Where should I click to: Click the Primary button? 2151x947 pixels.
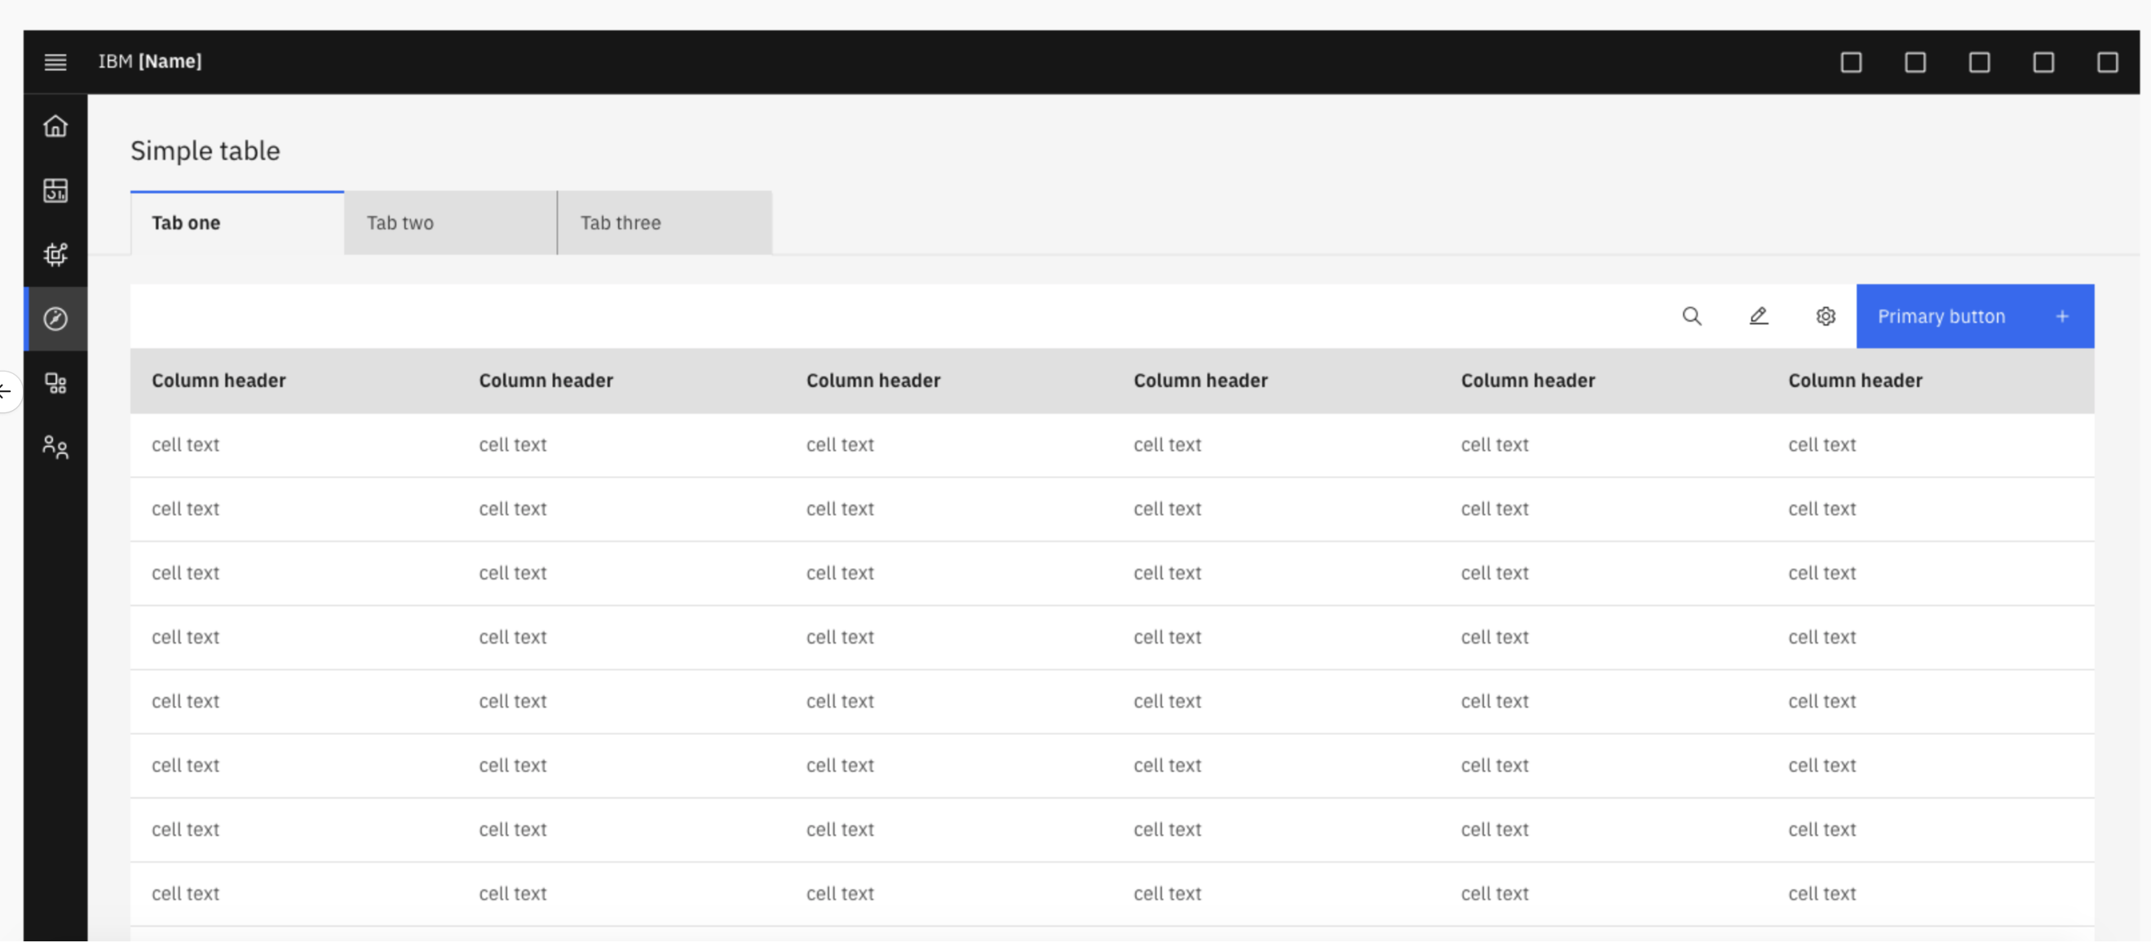1941,316
